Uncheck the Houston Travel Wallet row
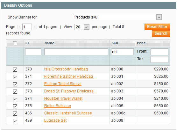177x131 pixels. pos(15,99)
